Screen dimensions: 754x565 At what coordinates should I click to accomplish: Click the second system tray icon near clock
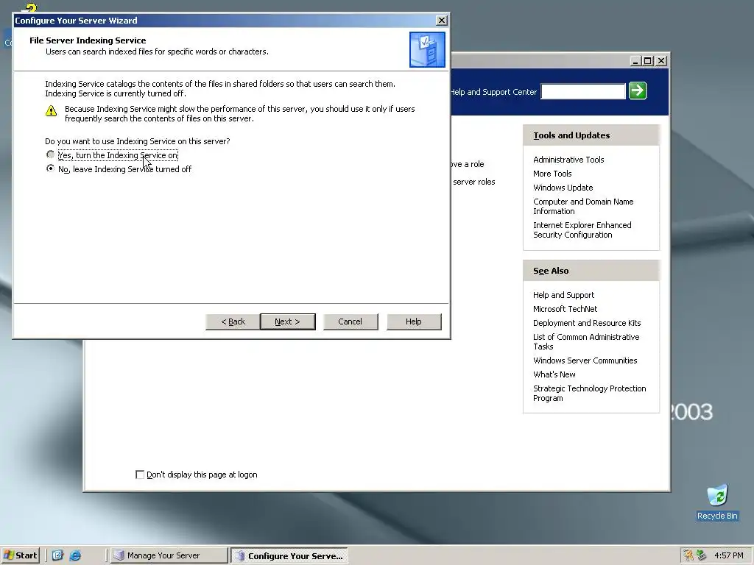(x=702, y=555)
